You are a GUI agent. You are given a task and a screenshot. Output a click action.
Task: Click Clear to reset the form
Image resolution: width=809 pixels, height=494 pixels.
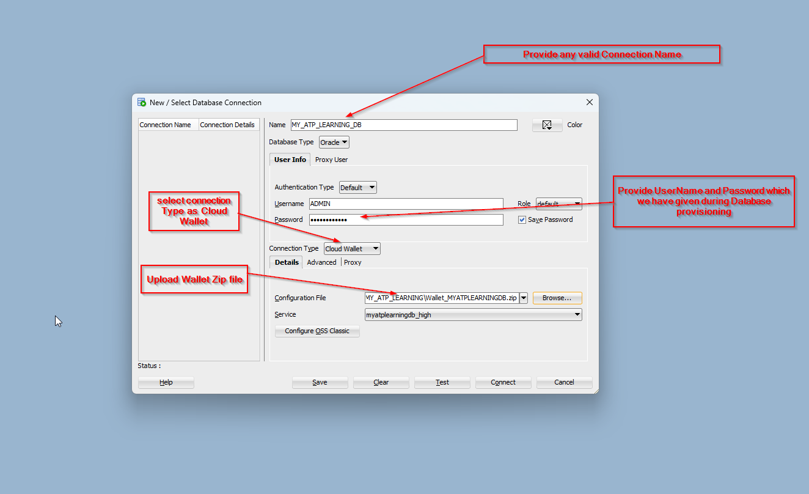381,382
